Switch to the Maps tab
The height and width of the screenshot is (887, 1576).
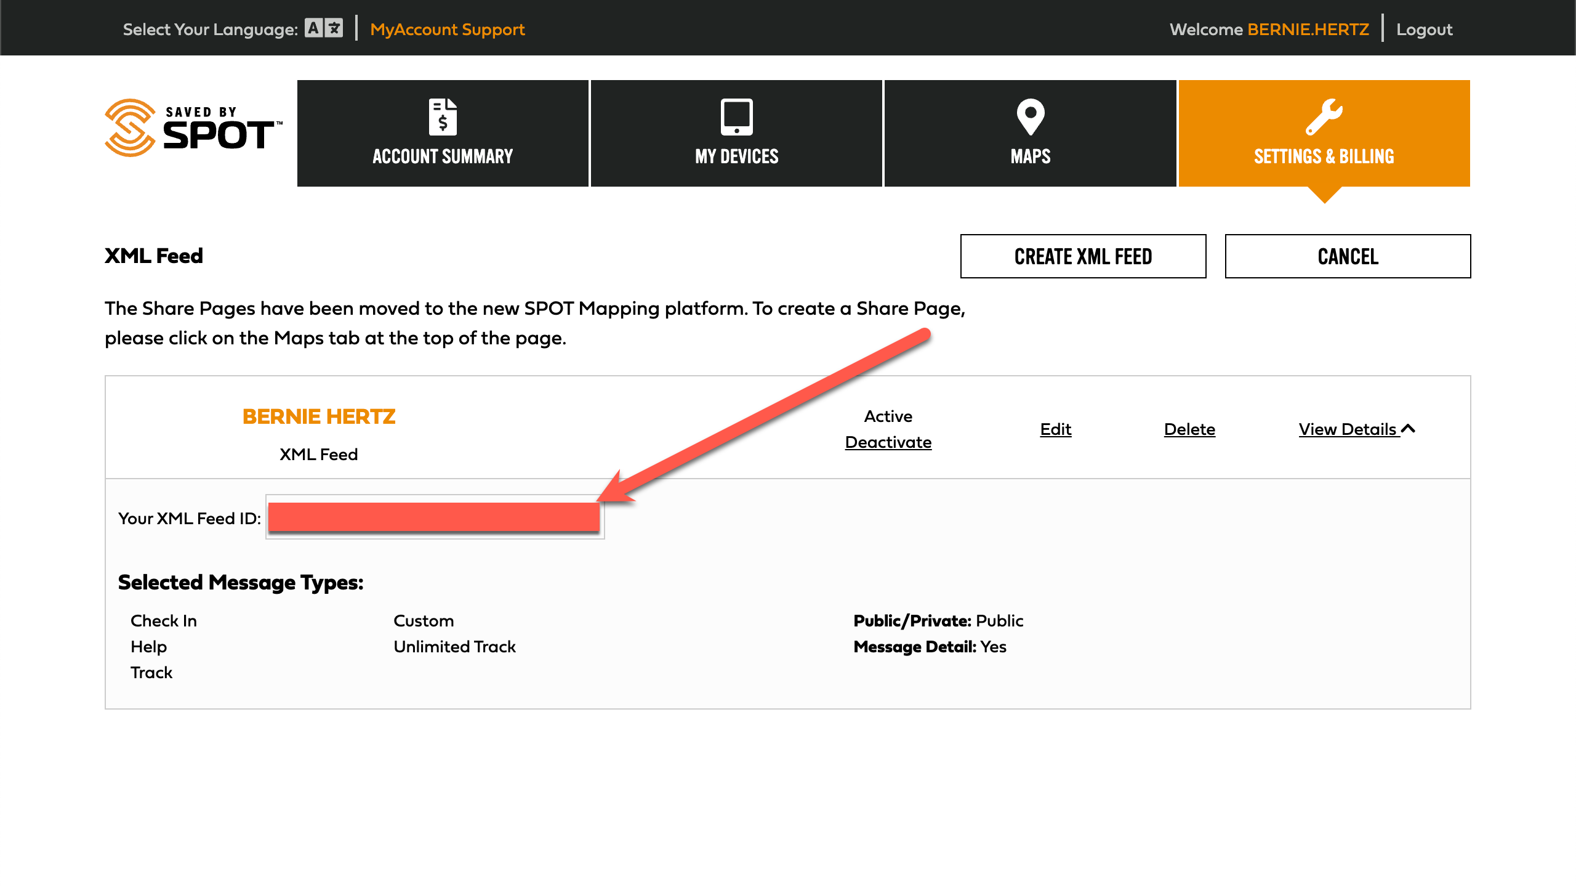[x=1031, y=133]
